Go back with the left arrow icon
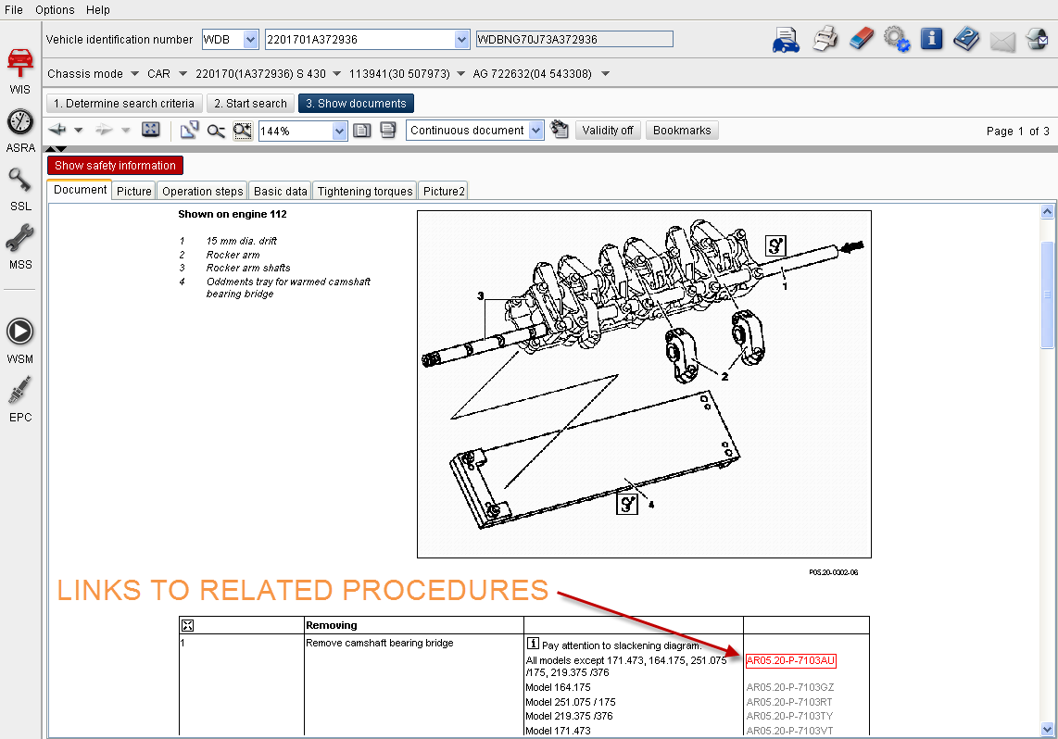Viewport: 1058px width, 739px height. pos(57,130)
